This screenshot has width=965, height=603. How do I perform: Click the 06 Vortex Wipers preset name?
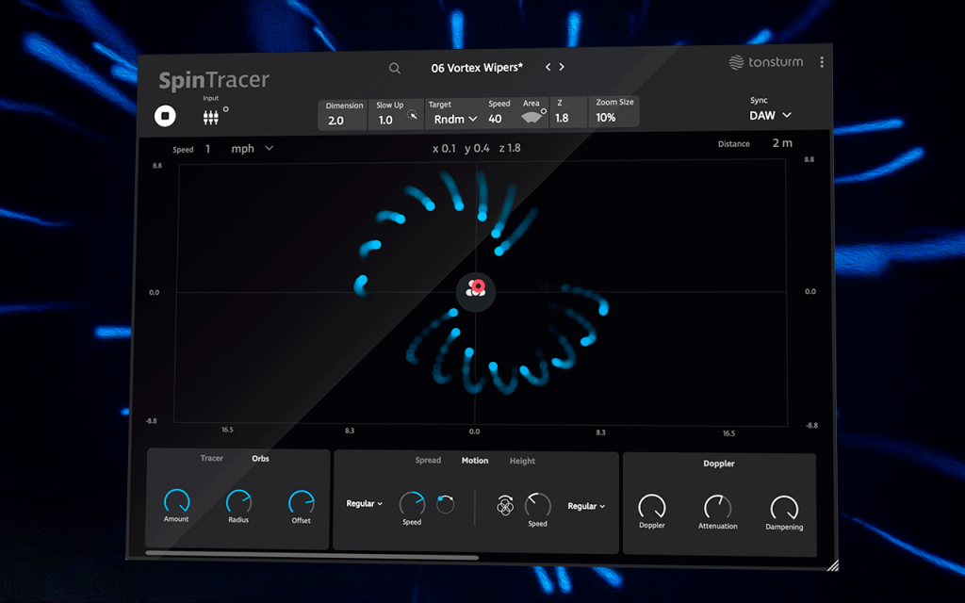click(x=477, y=68)
